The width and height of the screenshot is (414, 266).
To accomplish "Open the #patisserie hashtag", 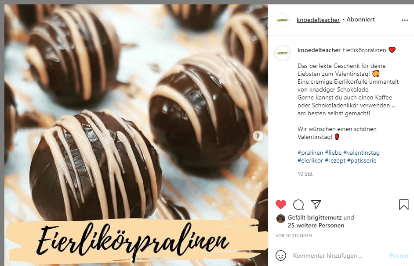I will [361, 161].
